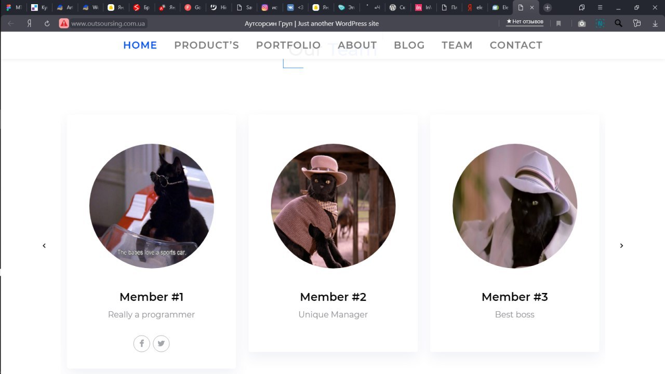Switch to the red 'F' tab labeled 'Go'
This screenshot has width=665, height=374.
point(192,8)
